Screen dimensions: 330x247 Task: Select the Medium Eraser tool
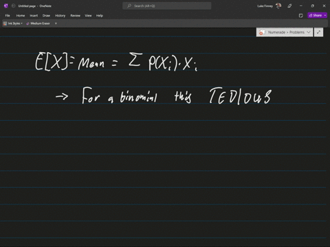(38, 23)
